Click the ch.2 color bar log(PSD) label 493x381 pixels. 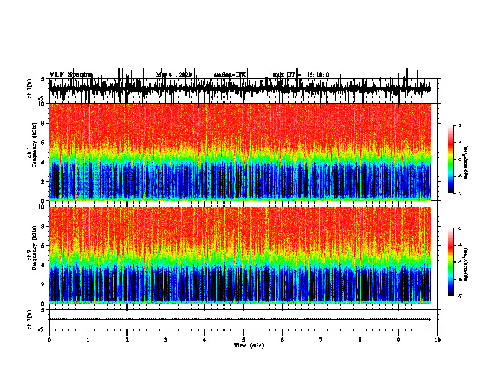click(x=466, y=265)
